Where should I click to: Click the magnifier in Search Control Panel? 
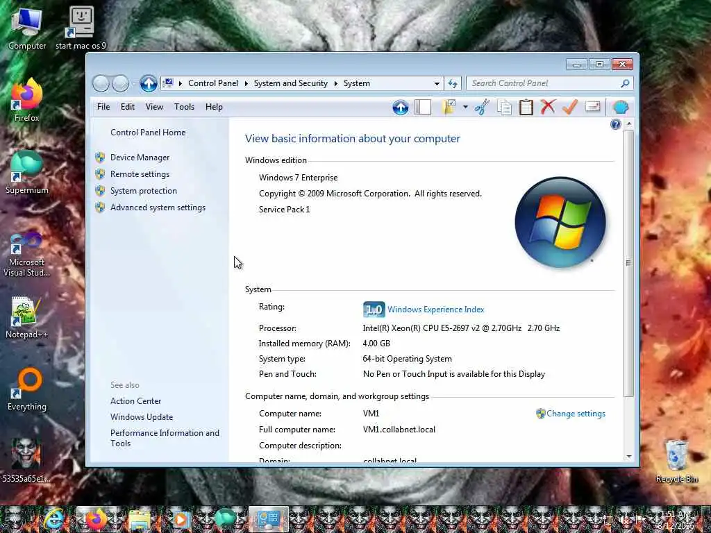coord(625,83)
